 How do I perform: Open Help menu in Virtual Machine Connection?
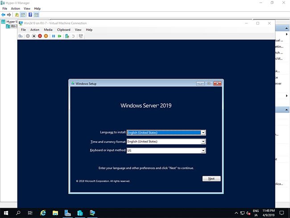tap(89, 29)
